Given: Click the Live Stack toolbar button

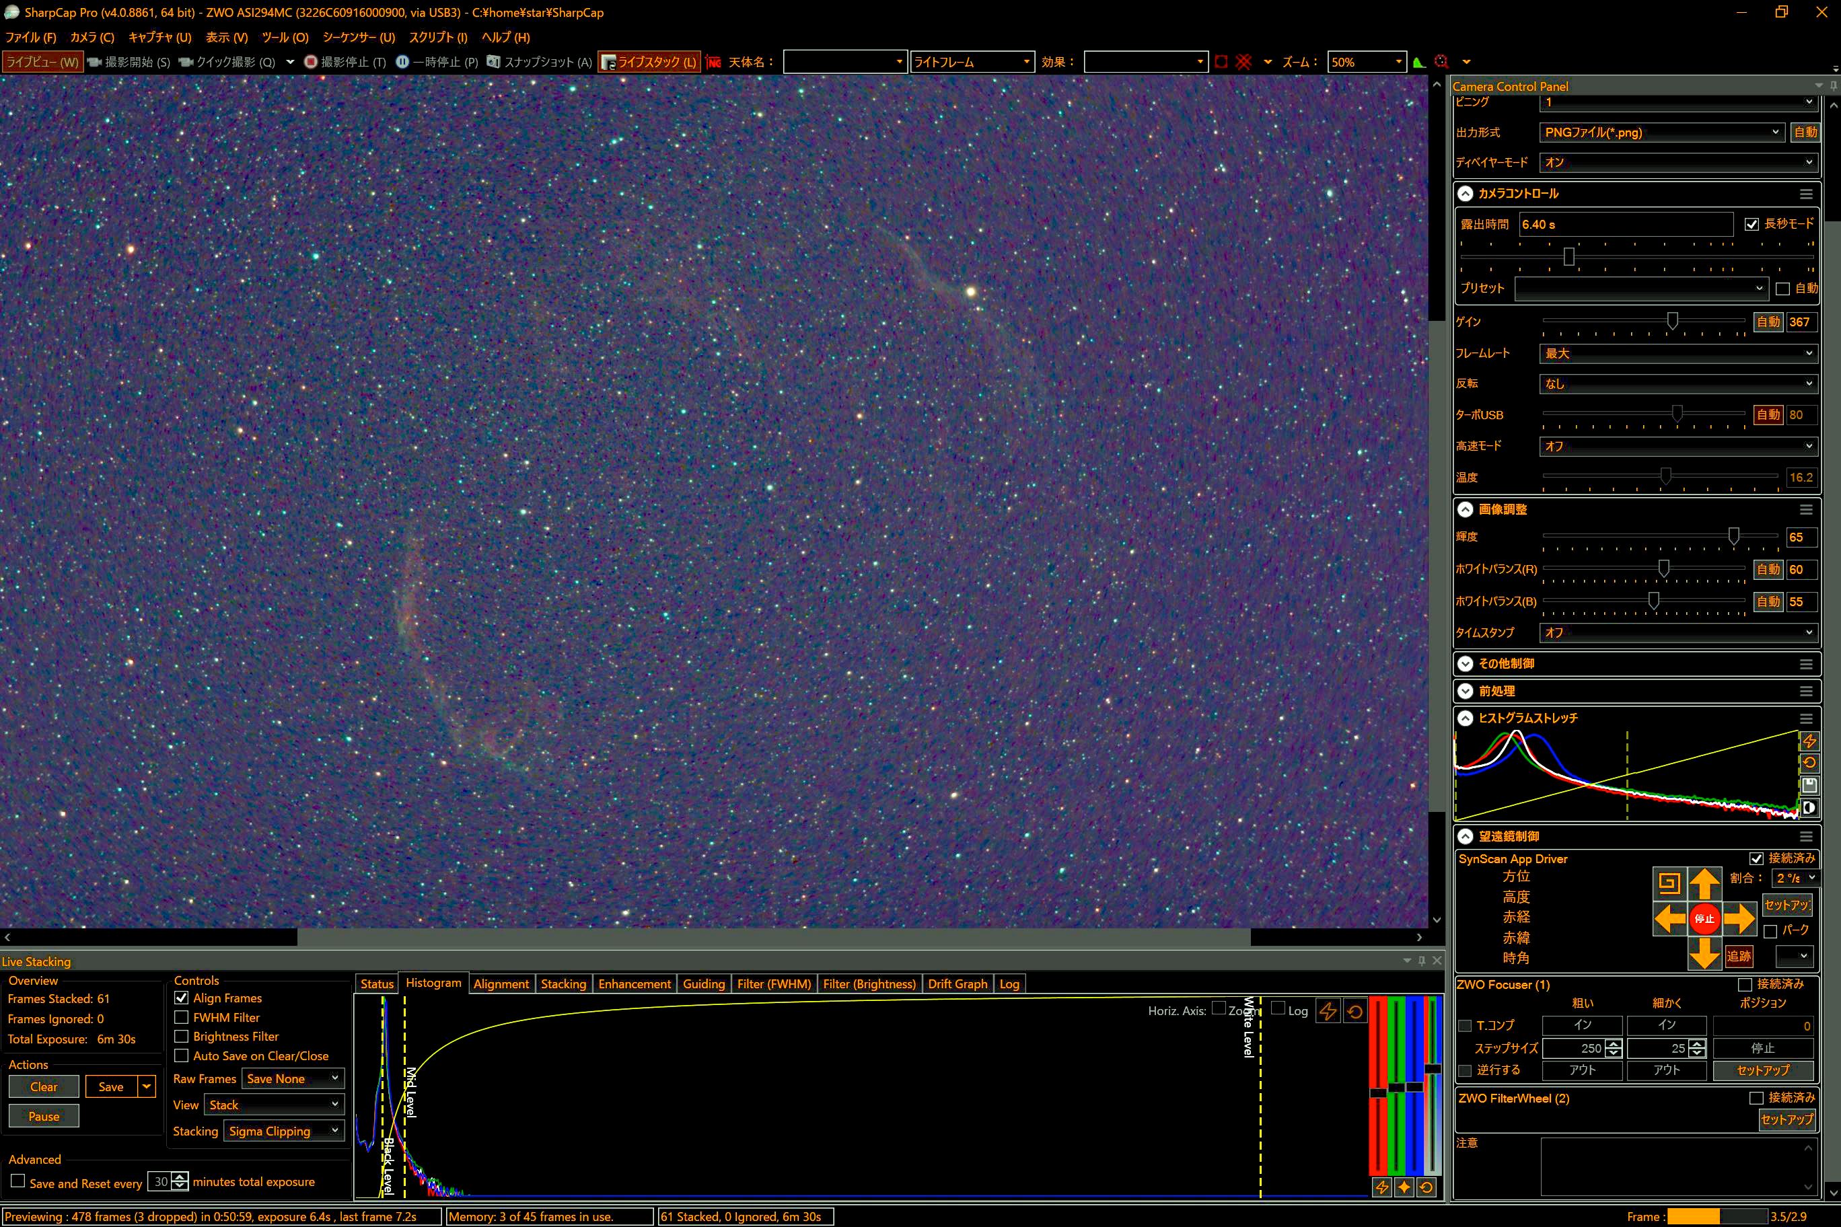Looking at the screenshot, I should click(648, 62).
